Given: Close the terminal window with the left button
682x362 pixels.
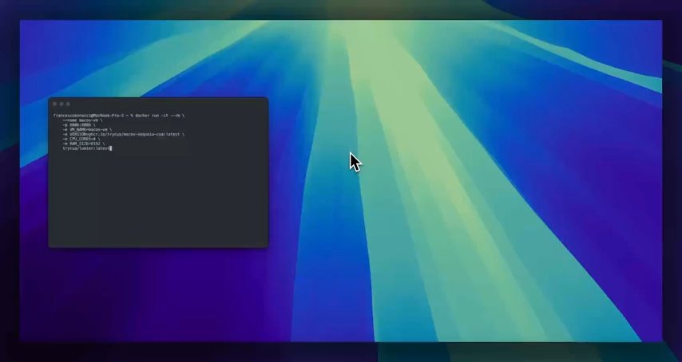Looking at the screenshot, I should tap(55, 104).
